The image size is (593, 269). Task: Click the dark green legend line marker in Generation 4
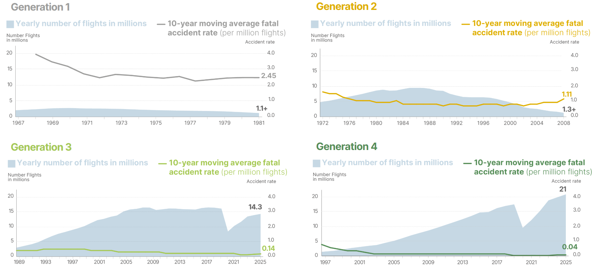(x=467, y=163)
